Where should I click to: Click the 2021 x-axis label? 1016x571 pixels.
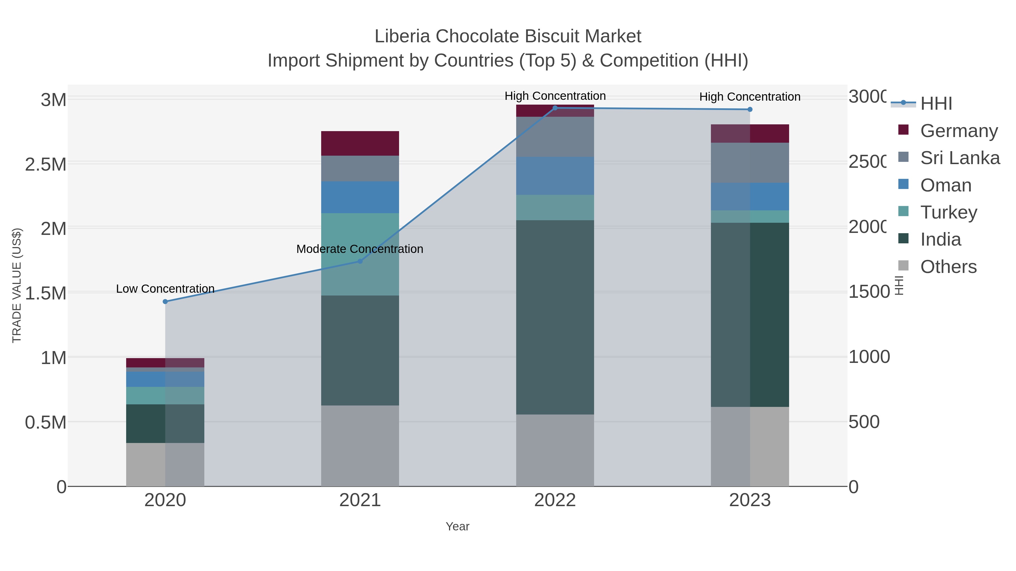coord(360,500)
